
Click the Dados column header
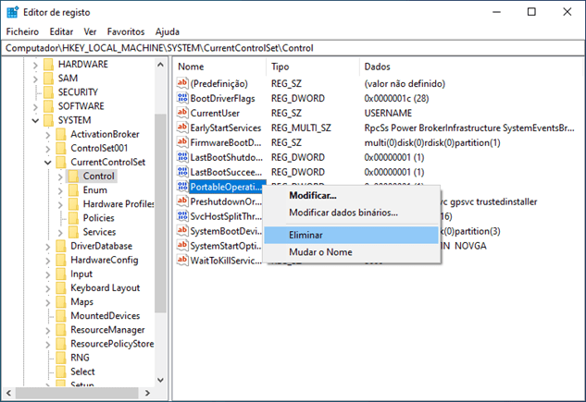coord(380,67)
